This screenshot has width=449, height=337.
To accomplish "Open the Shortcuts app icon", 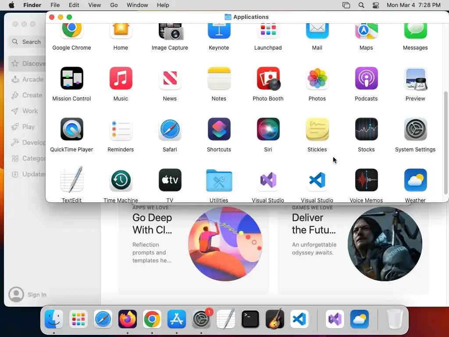I will 219,129.
